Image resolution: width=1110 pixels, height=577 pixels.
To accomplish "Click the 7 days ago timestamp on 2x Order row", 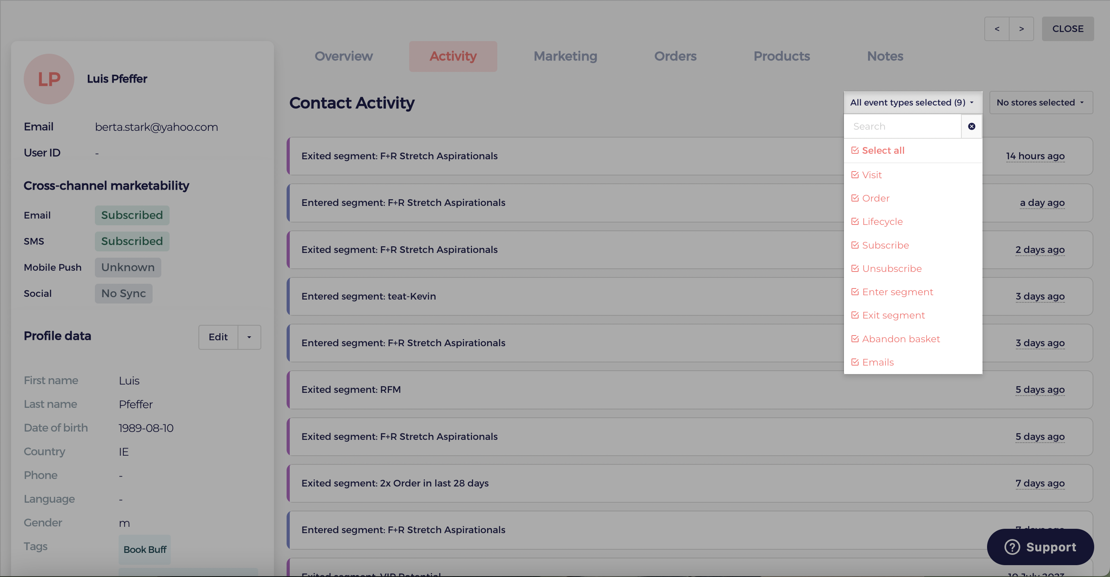I will (1040, 483).
